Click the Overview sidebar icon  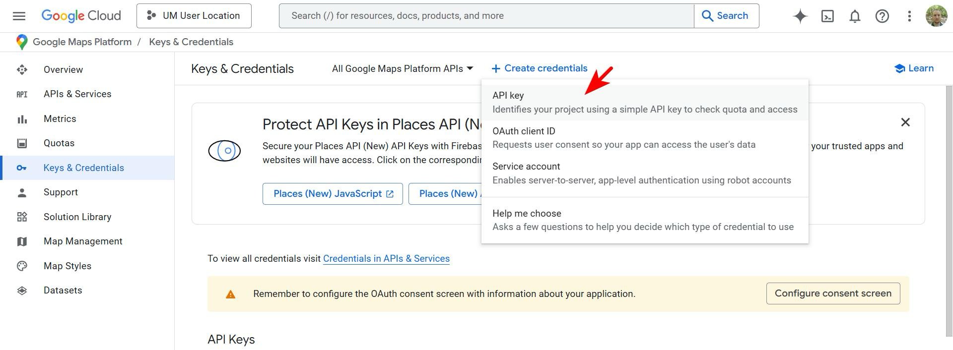[x=22, y=69]
